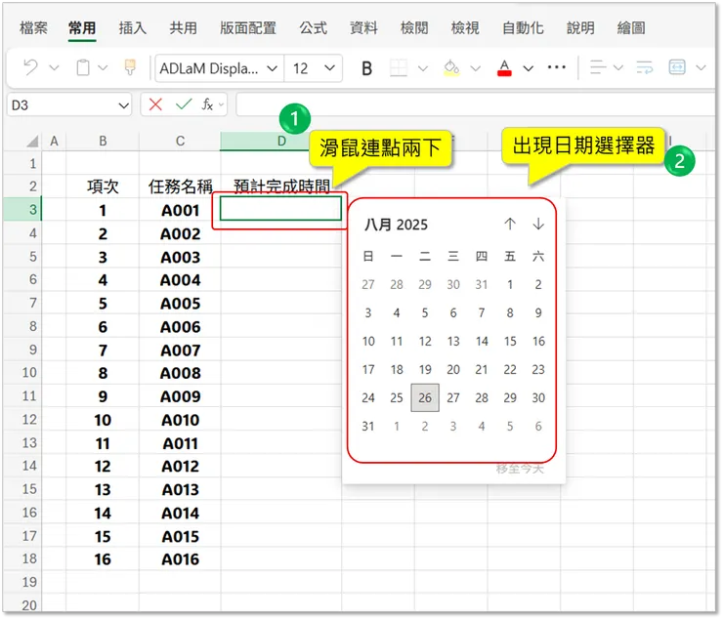Viewport: 723px width, 619px height.
Task: Toggle Bold formatting
Action: click(x=366, y=68)
